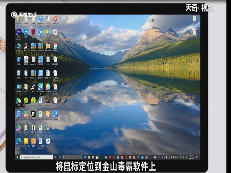Open the Douyin (TikTok) desktop shortcut

33,87
